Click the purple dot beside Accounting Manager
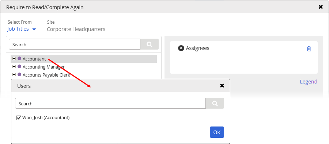This screenshot has width=329, height=144. (19, 67)
